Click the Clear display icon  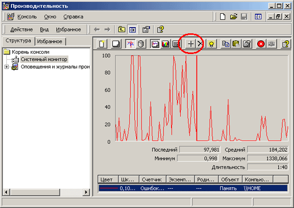(x=116, y=44)
